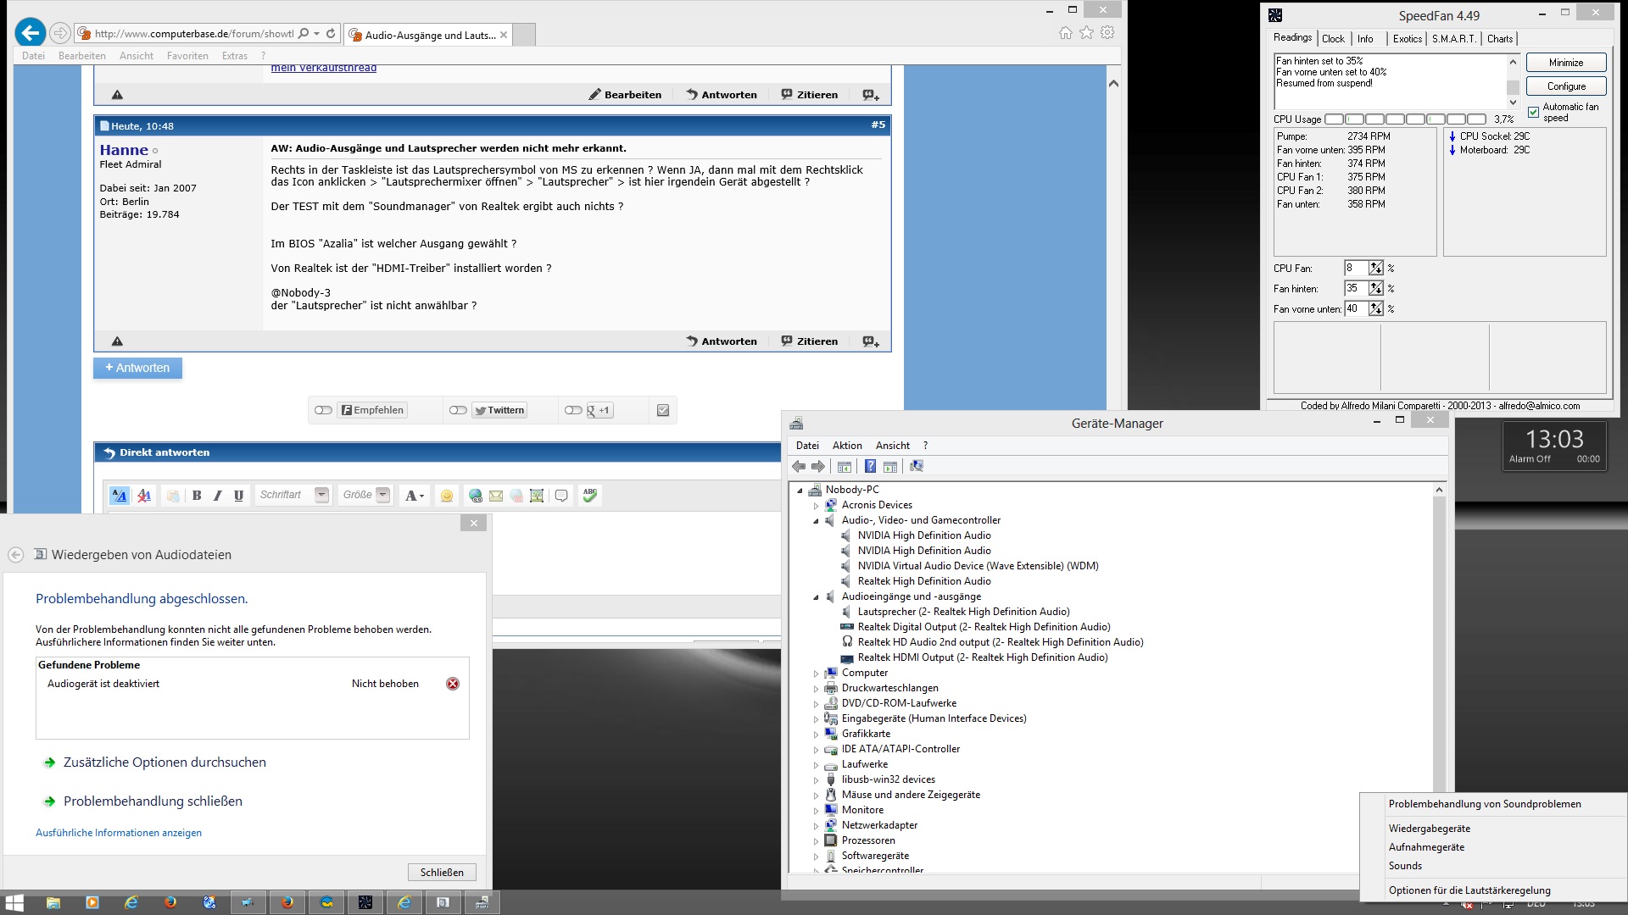Screen dimensions: 1628x915
Task: Click scan for hardware changes icon
Action: pos(916,466)
